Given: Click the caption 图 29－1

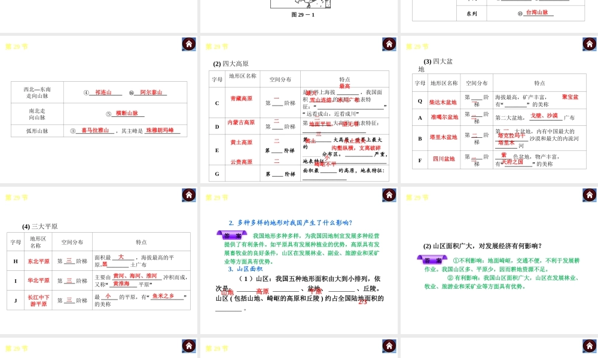Looking at the screenshot, I should 303,15.
